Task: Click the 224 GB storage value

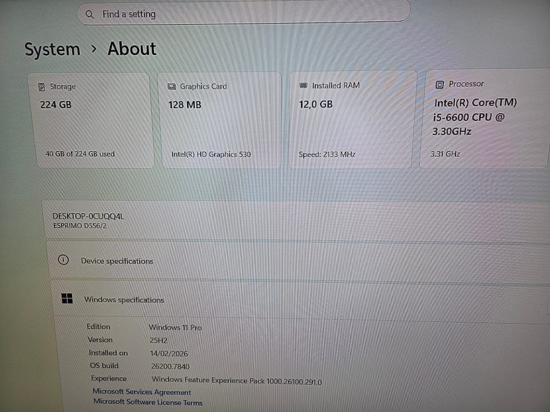Action: [56, 105]
